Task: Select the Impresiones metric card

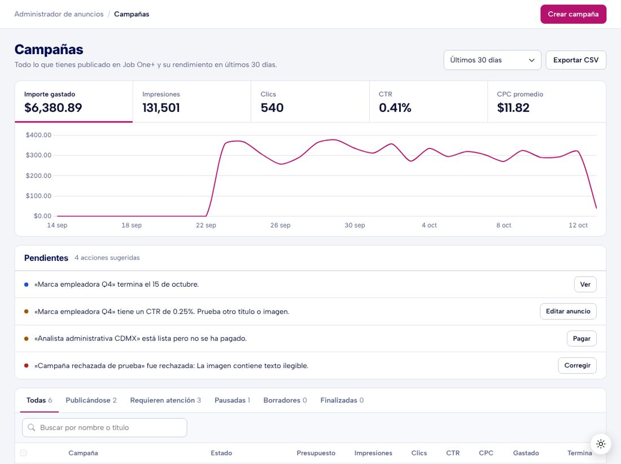Action: point(192,102)
